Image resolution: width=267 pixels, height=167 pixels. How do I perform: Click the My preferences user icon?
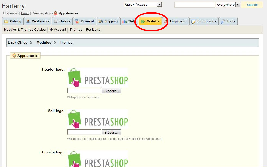tap(56, 13)
